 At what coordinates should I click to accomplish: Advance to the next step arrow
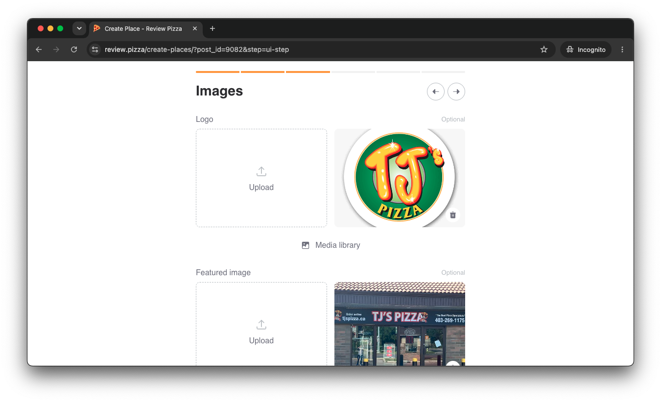(x=456, y=92)
